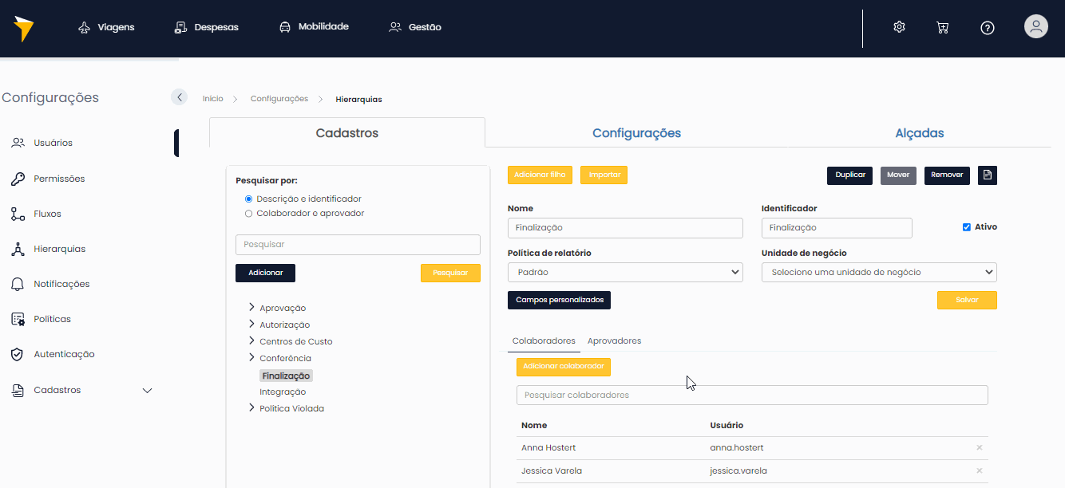
Task: Click the Remover button
Action: [x=947, y=175]
